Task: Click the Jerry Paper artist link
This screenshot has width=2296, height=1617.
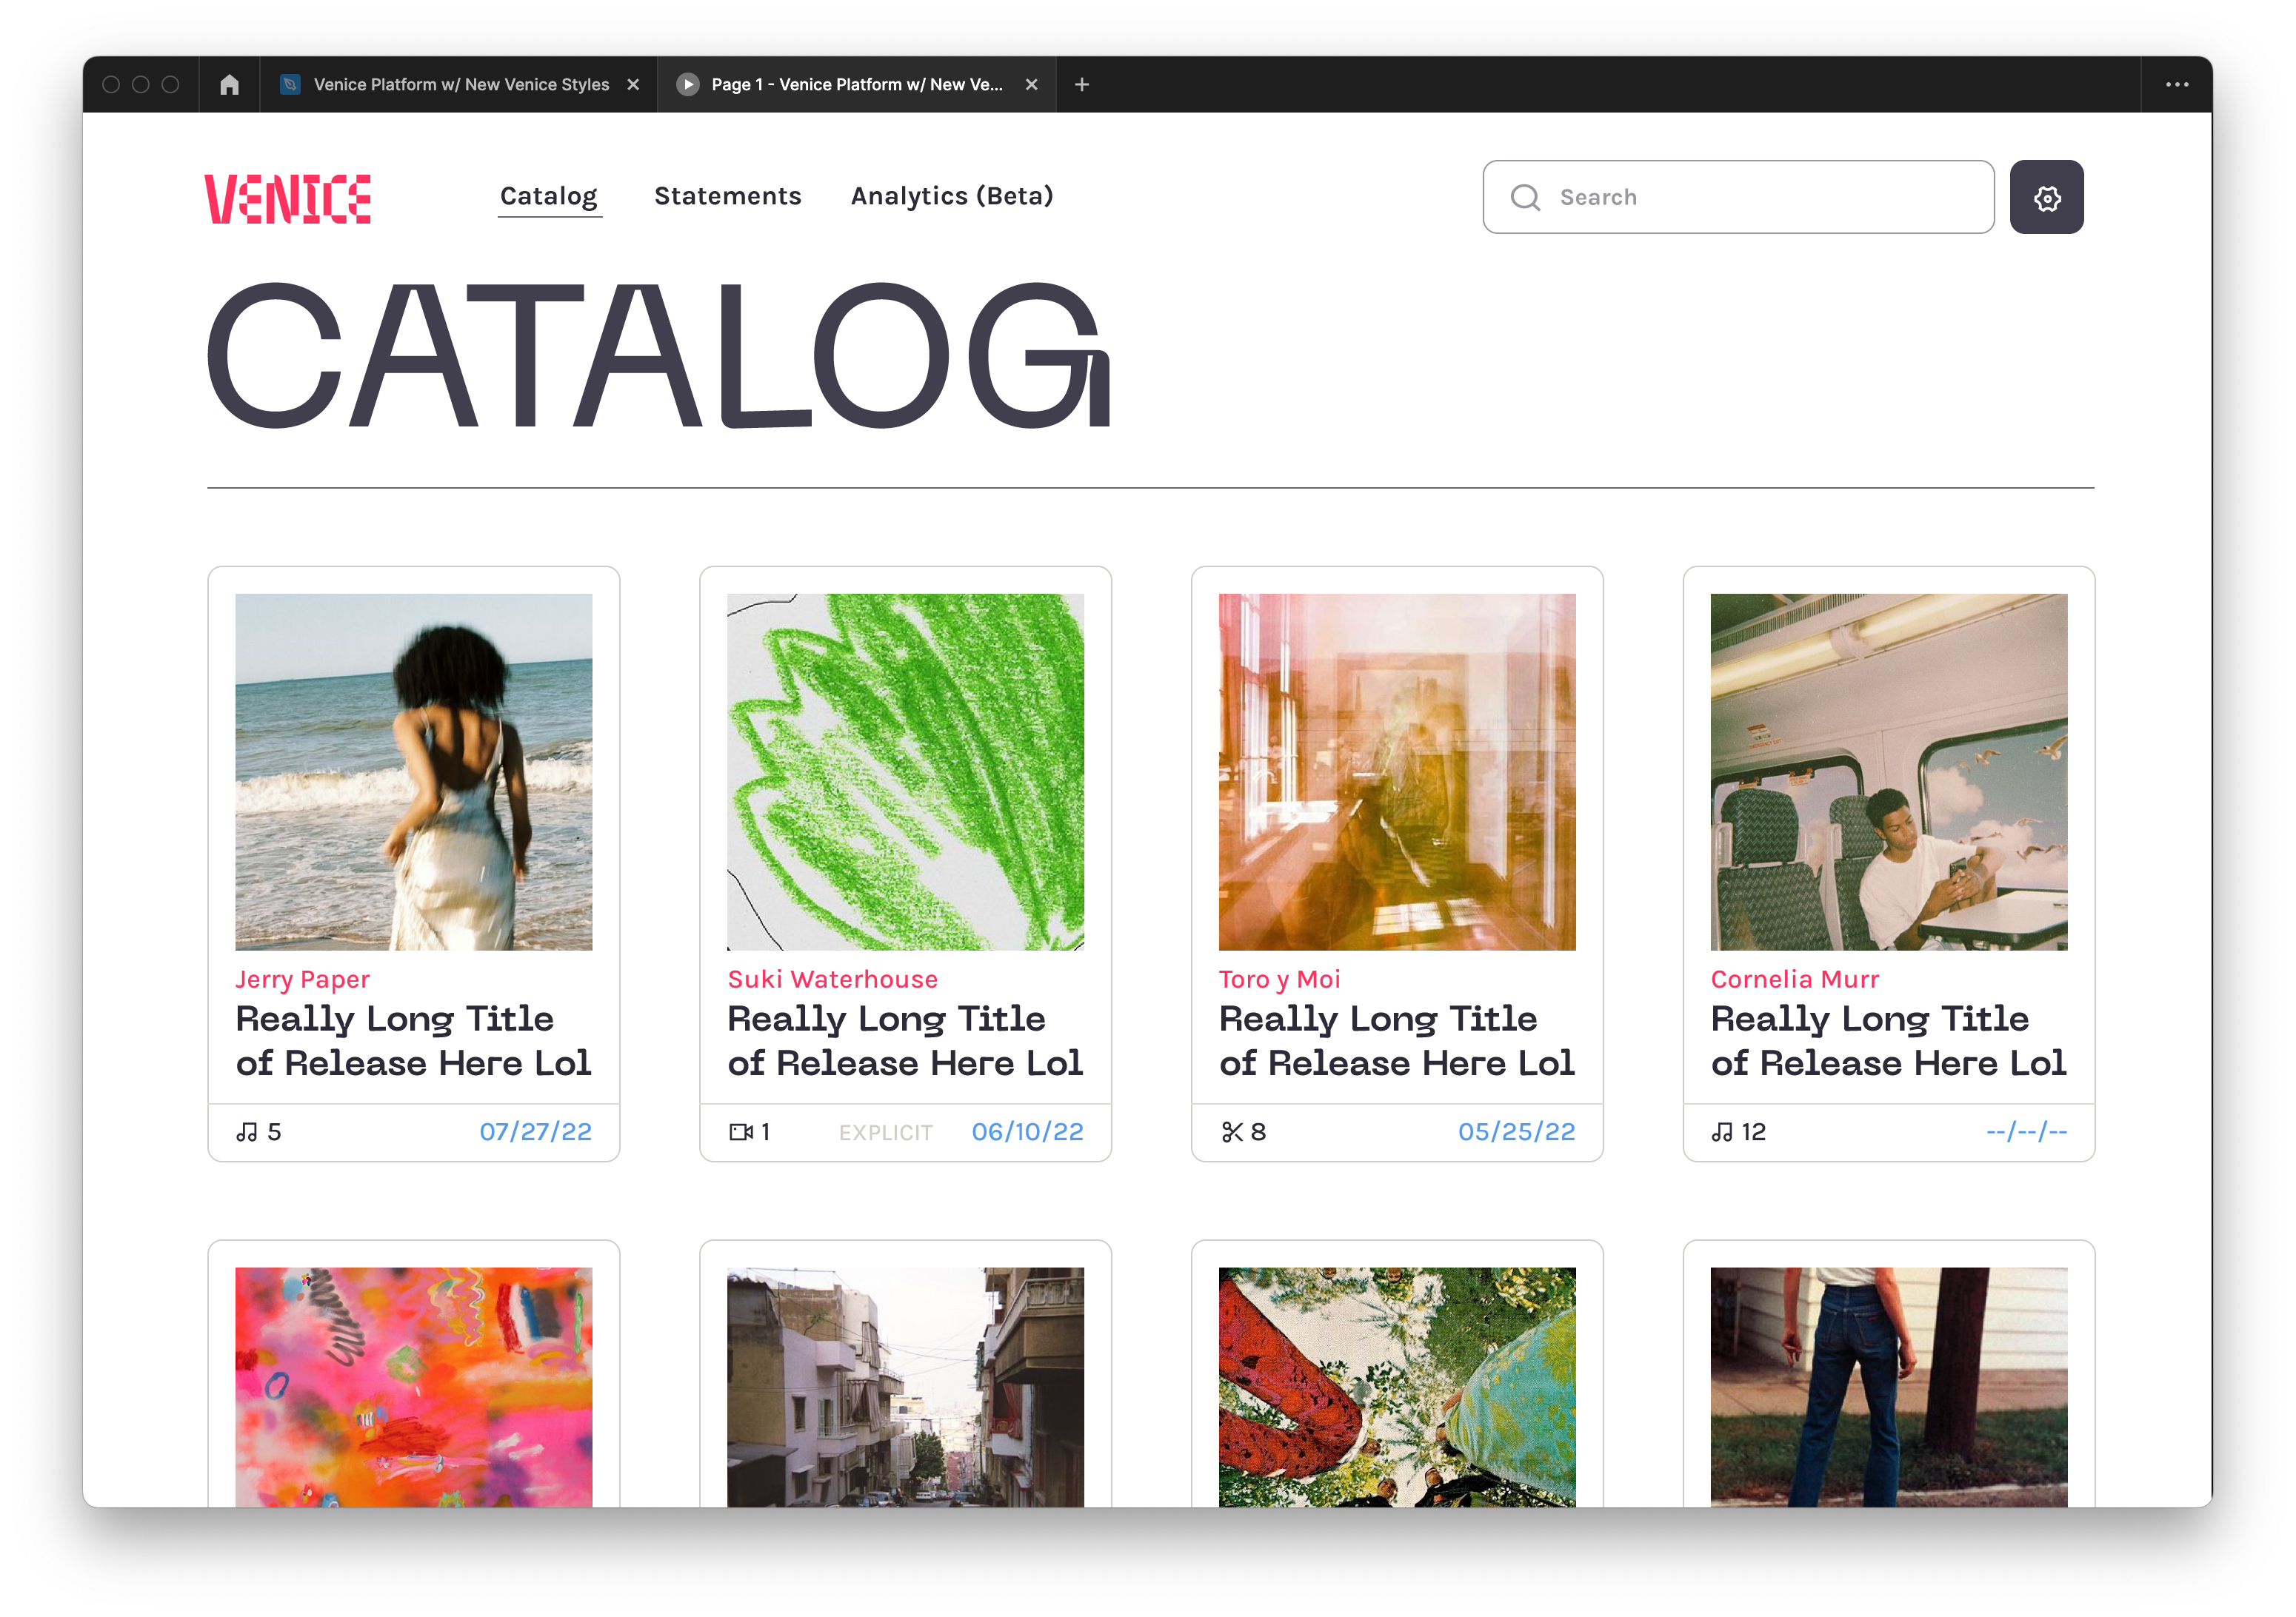Action: pyautogui.click(x=303, y=980)
